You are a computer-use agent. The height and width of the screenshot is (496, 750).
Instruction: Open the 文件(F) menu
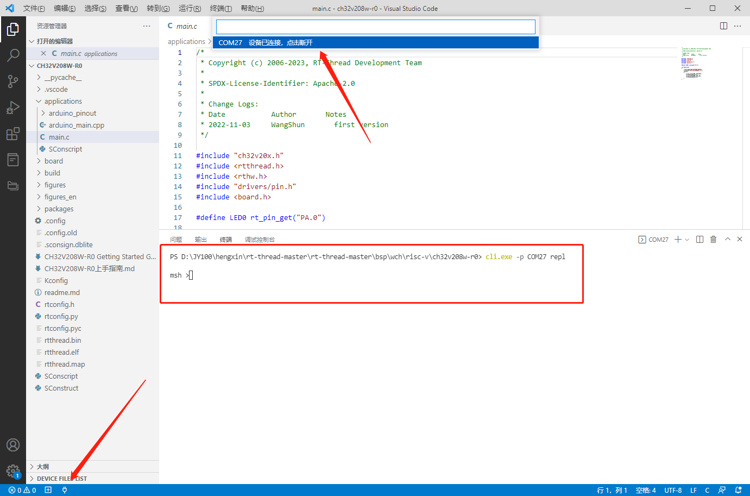[x=34, y=8]
